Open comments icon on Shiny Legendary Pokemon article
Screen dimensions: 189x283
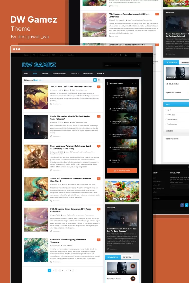[x=99, y=146]
